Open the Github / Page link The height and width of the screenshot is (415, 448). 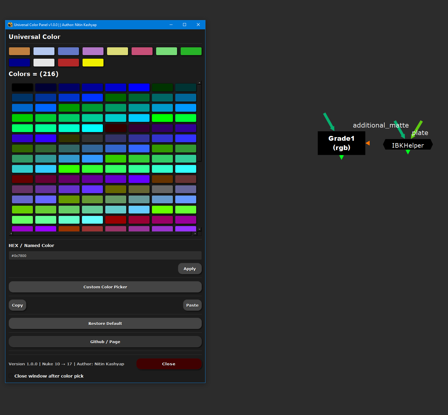tap(105, 342)
